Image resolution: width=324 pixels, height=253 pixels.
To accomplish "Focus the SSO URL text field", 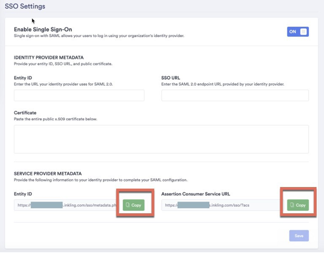I will tap(235, 95).
